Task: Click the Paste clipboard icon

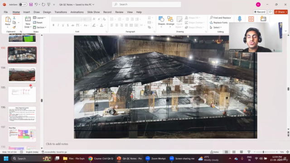Action: click(x=8, y=19)
